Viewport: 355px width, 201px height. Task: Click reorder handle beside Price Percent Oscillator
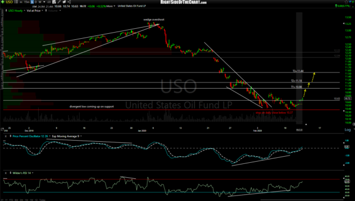(x=11, y=136)
